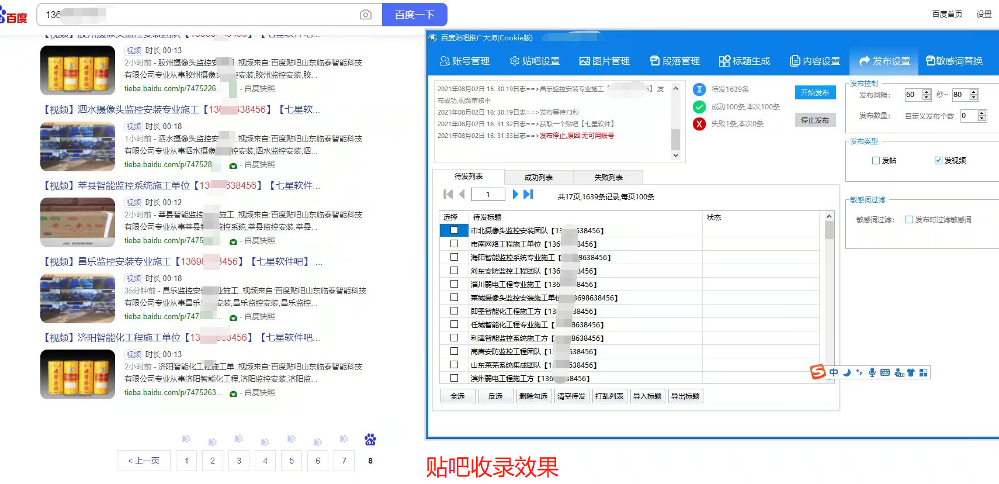999x484 pixels.
Task: Increase the 发布间隔 maximum value 80
Action: coord(973,92)
